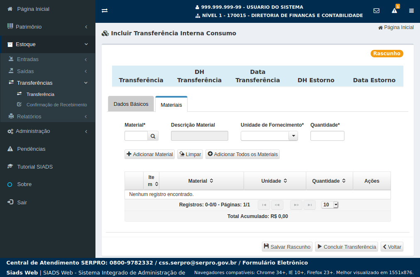This screenshot has height=277, width=420.
Task: Click 'Registros: 0-0/0 - Páginas: 1/1' text
Action: (215, 205)
